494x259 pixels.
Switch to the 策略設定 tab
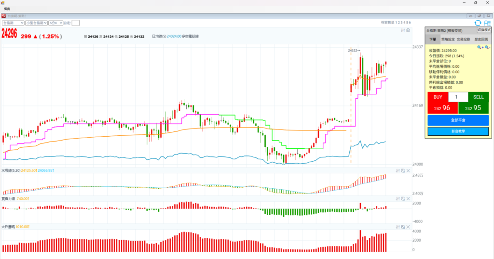(x=448, y=39)
